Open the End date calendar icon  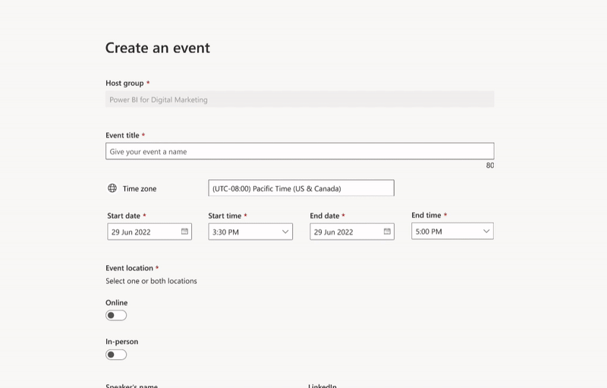(387, 231)
